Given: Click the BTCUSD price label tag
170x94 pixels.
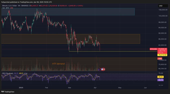Looking at the screenshot, I should coord(153,49).
